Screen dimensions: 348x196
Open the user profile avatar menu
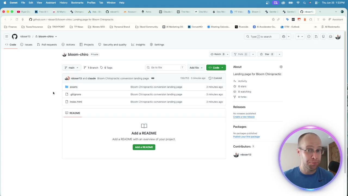[x=338, y=36]
